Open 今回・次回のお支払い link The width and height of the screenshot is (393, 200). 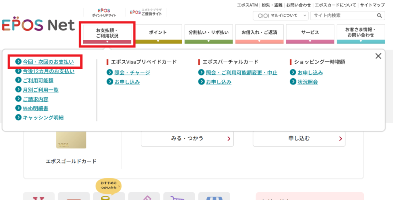(48, 62)
